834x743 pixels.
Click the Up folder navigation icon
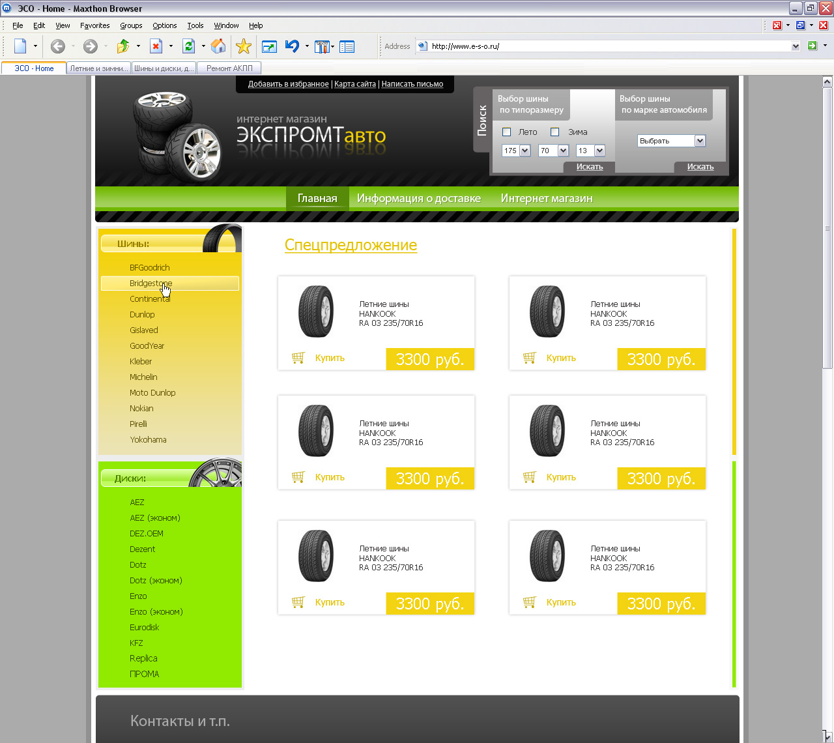(123, 46)
